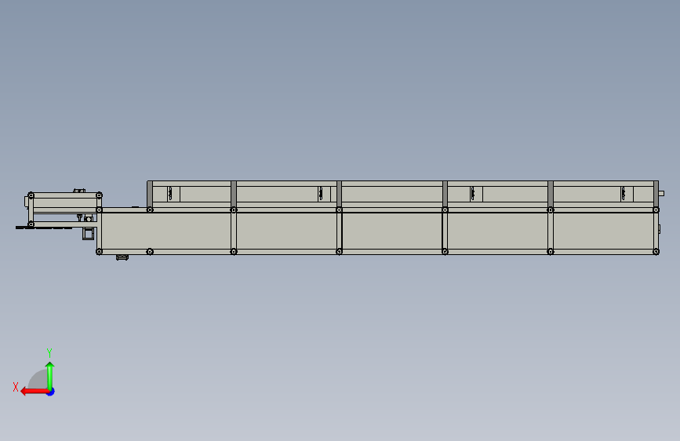Select the square motor bracket hanging below the feeder assembly
This screenshot has height=441, width=680.
(89, 234)
